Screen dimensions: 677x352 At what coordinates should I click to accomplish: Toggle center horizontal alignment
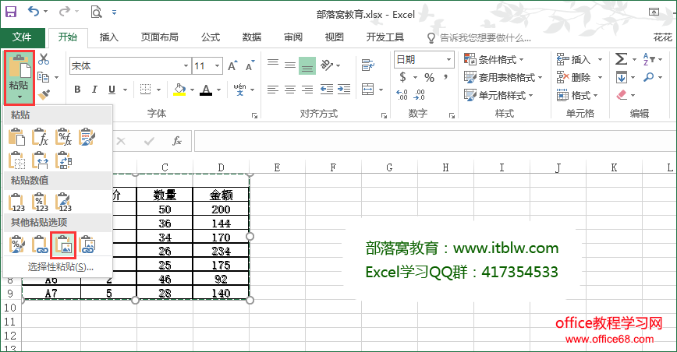(290, 90)
